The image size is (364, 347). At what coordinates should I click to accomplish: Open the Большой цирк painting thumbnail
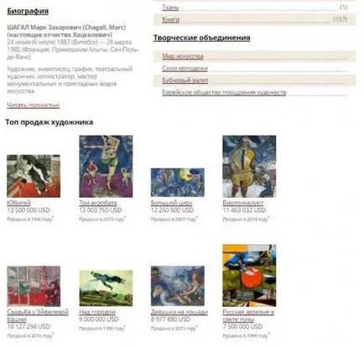[x=178, y=183]
